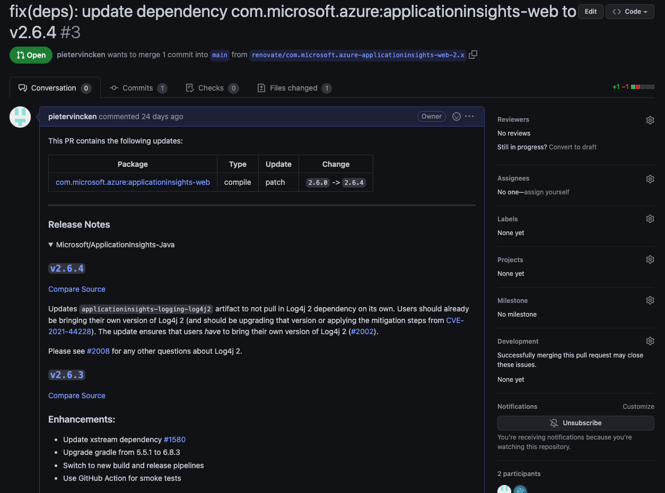Click the diffstat color blocks indicator
The height and width of the screenshot is (493, 665).
tap(642, 87)
